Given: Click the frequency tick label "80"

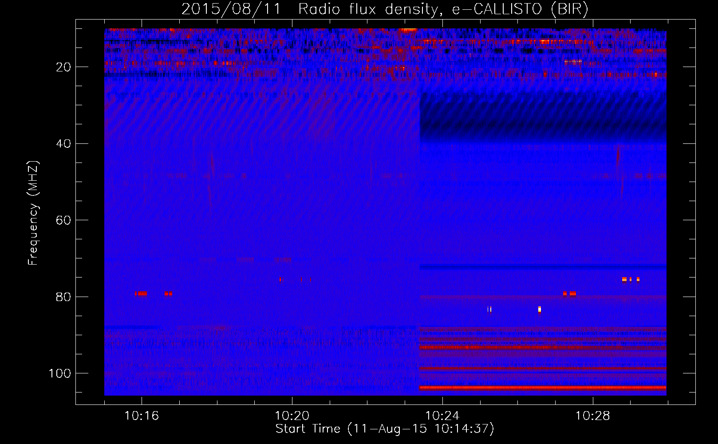Looking at the screenshot, I should pos(63,297).
